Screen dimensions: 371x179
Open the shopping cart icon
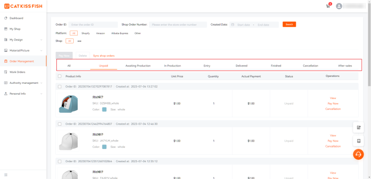(328, 6)
